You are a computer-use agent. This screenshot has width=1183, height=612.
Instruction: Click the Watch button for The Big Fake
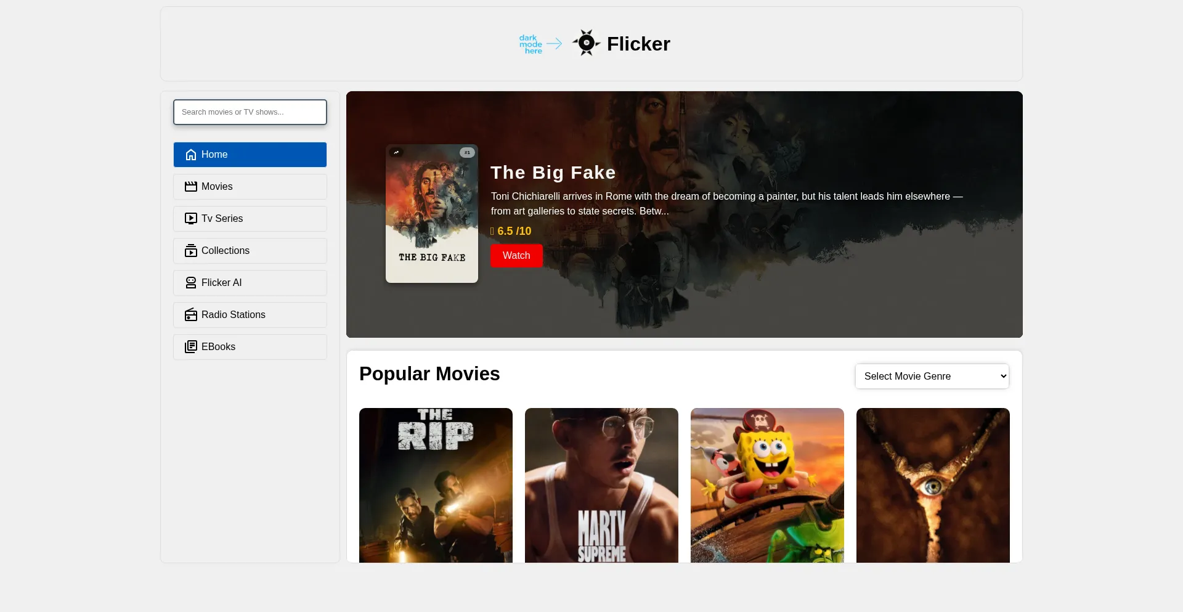(516, 255)
